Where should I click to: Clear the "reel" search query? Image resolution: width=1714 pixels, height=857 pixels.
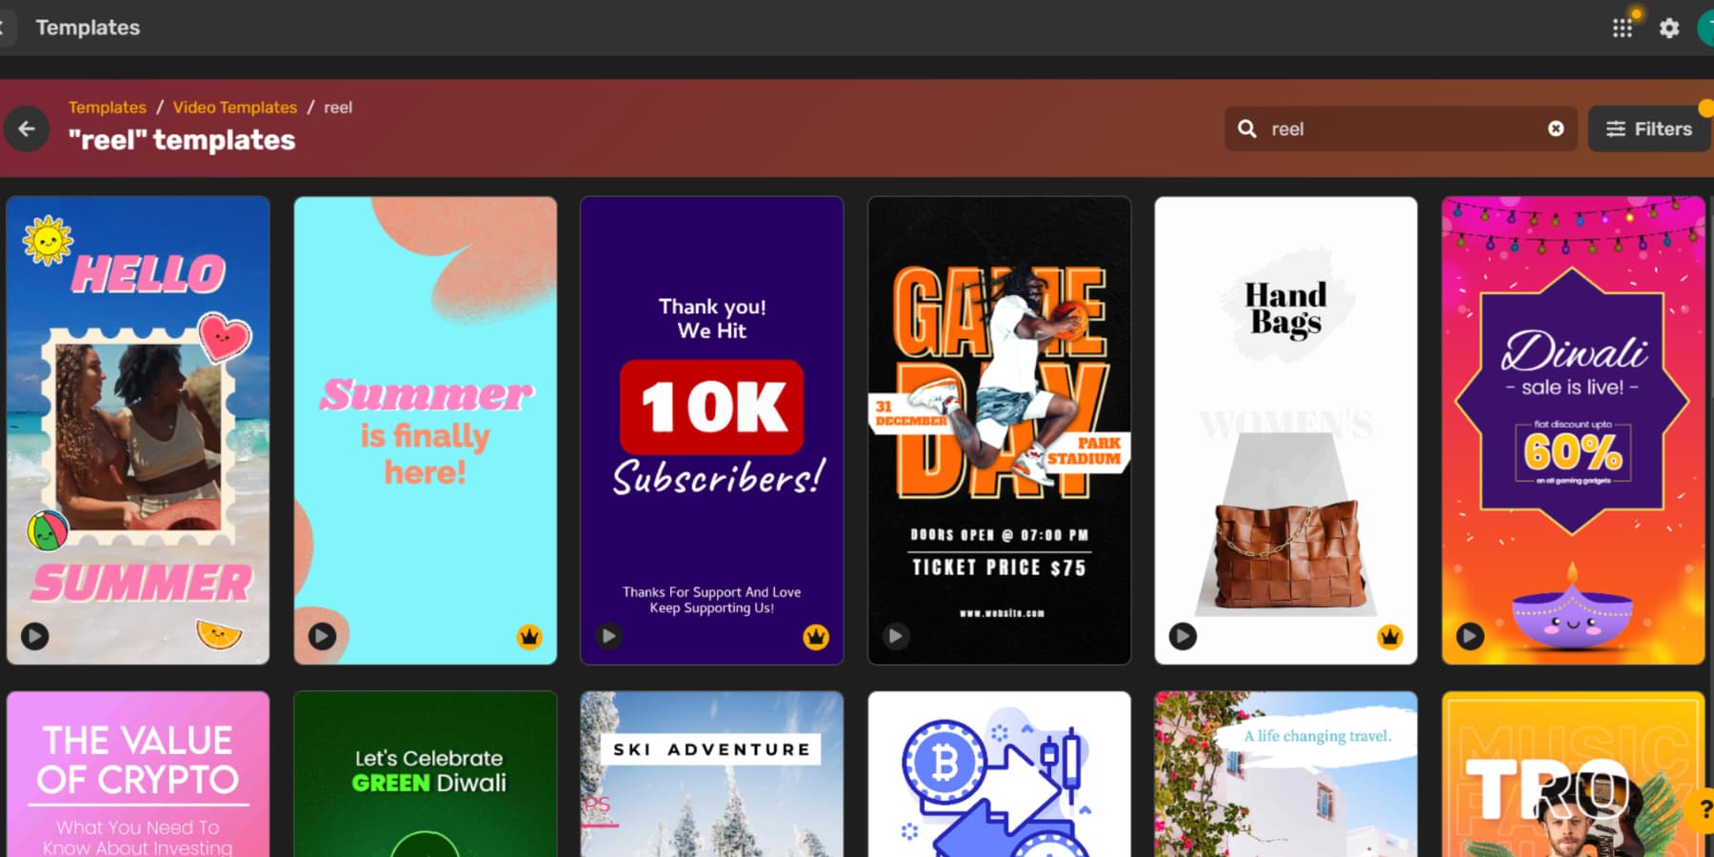[x=1556, y=129]
